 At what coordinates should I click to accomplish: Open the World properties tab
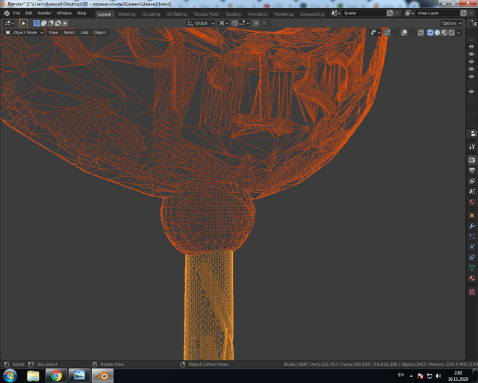pyautogui.click(x=472, y=202)
